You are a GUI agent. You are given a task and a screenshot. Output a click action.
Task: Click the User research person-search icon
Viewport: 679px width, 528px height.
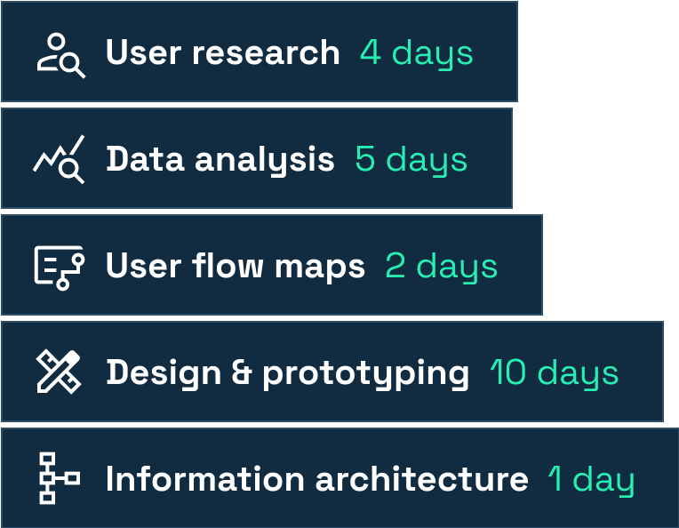pyautogui.click(x=60, y=54)
